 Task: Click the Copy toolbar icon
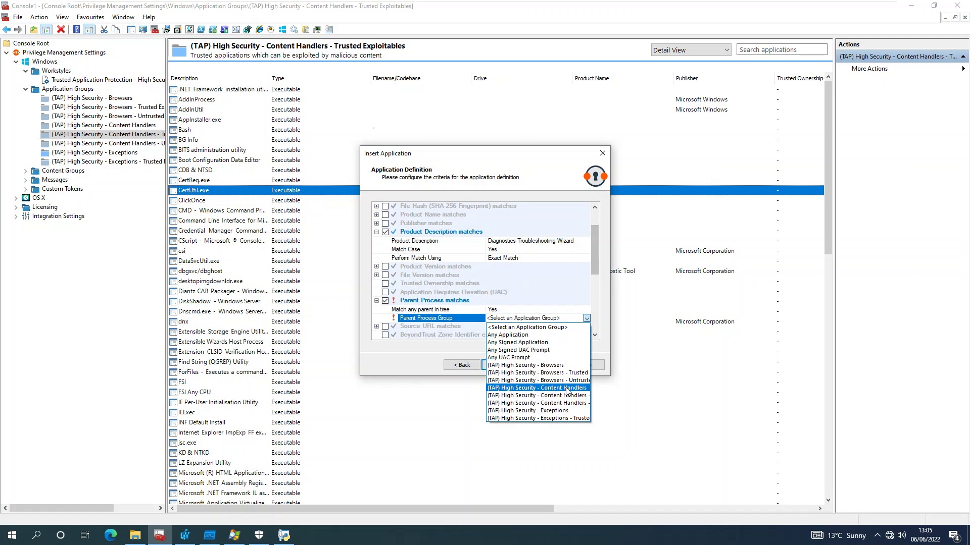116,29
